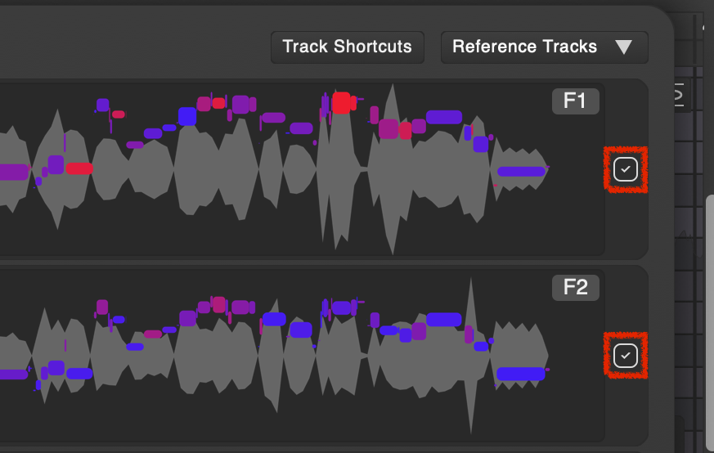Click the F2 track label
The image size is (714, 453).
click(575, 287)
